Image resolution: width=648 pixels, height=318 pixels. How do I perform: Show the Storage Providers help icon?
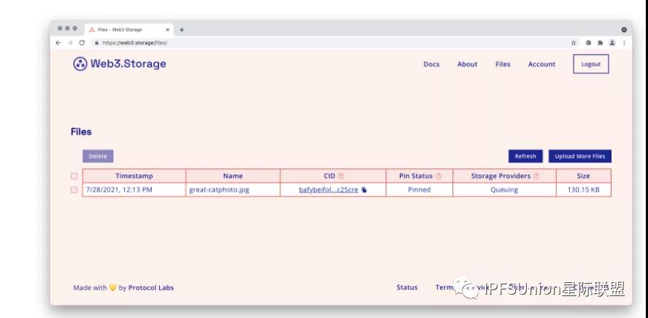pyautogui.click(x=536, y=176)
